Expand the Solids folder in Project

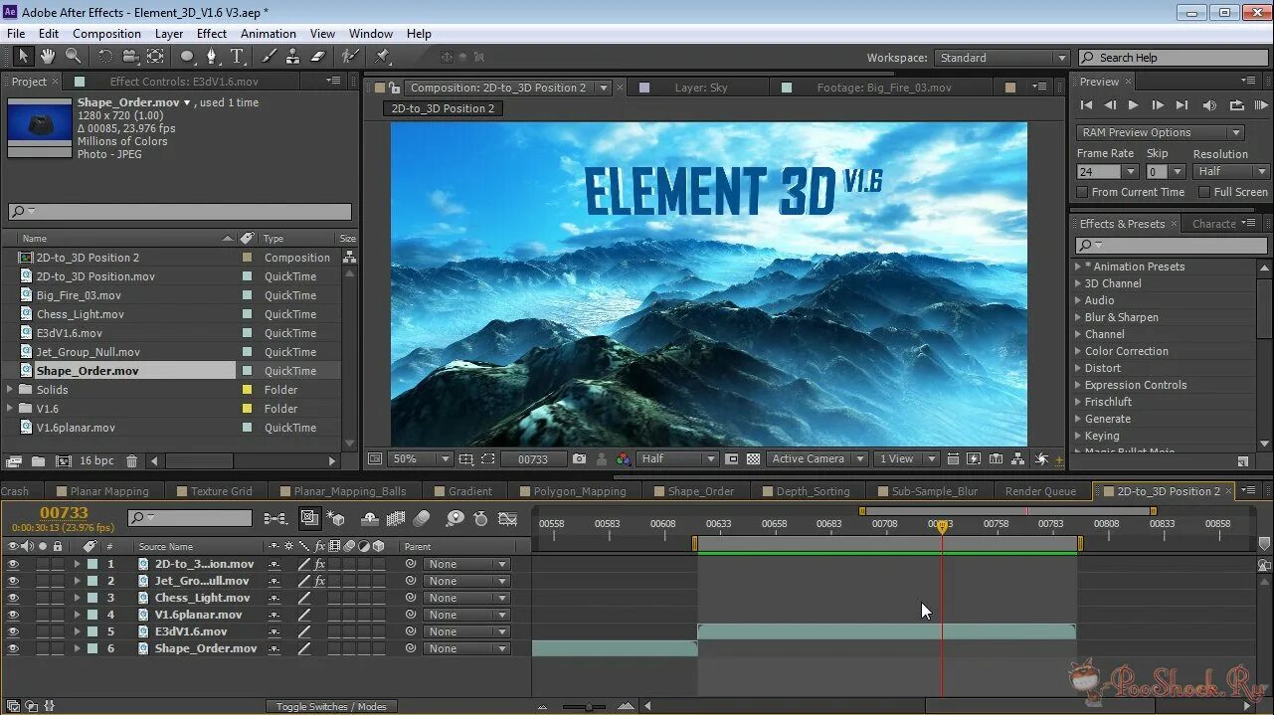coord(11,390)
